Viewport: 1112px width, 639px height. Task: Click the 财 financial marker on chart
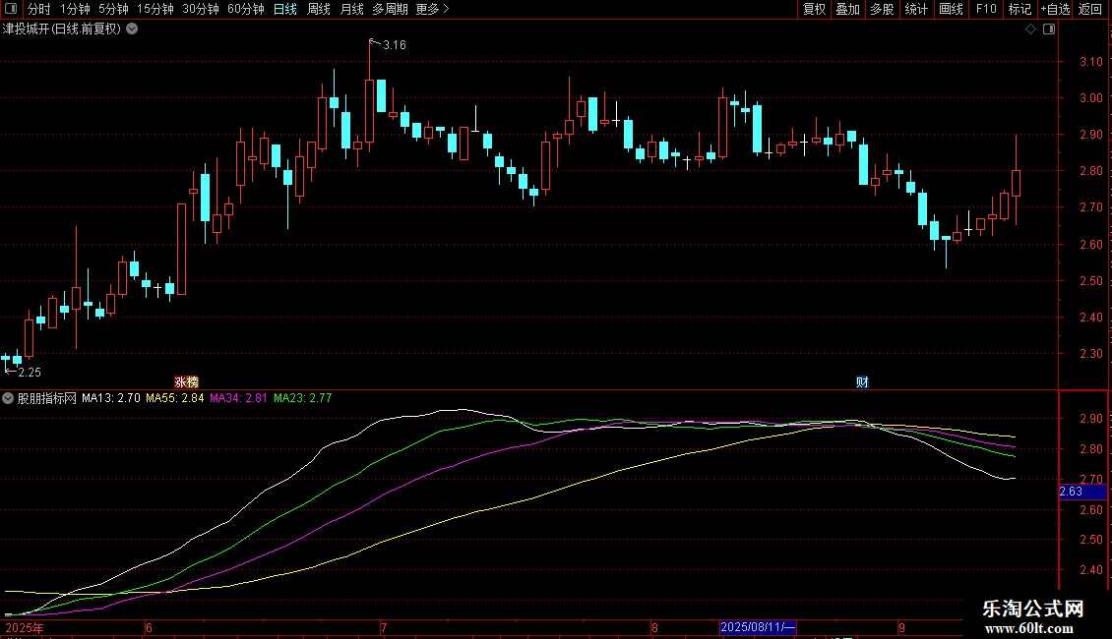(x=862, y=382)
